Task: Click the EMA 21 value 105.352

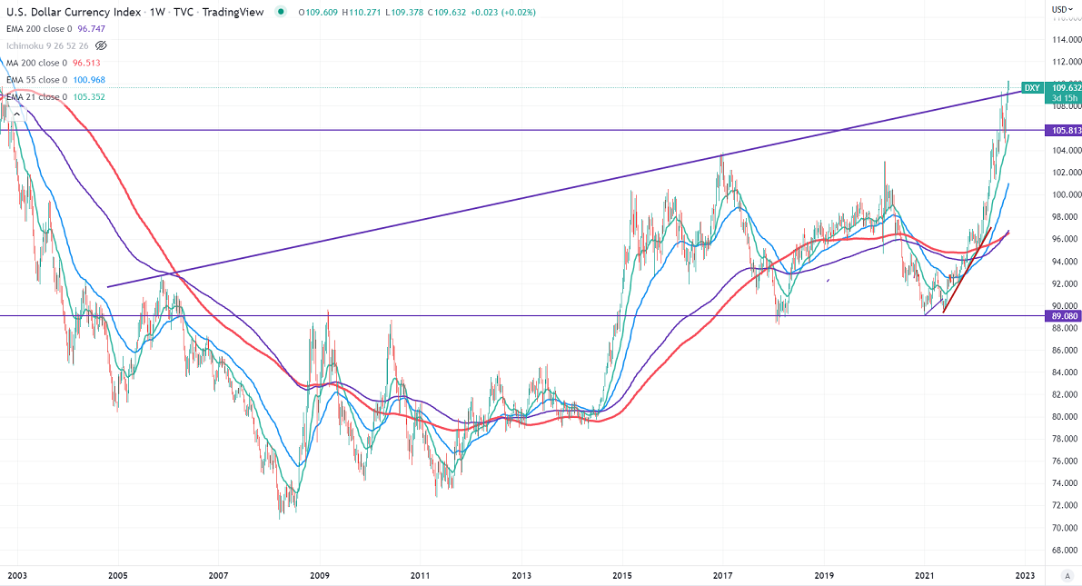Action: (88, 97)
